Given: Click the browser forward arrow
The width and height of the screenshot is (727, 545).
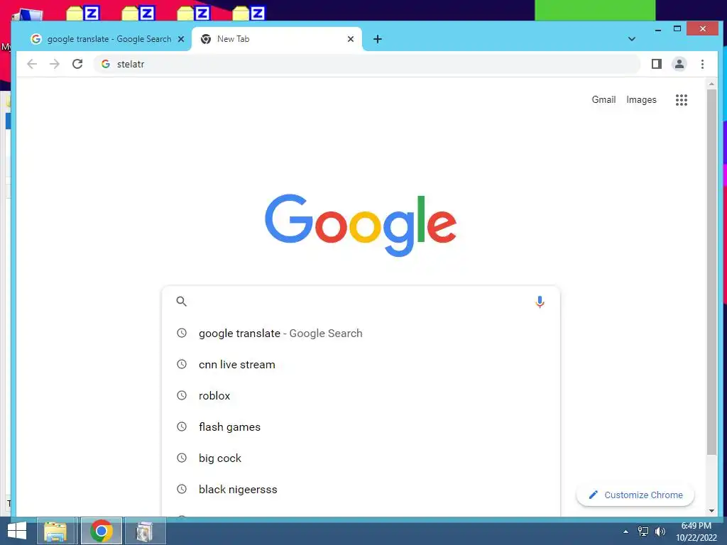Looking at the screenshot, I should (x=55, y=64).
